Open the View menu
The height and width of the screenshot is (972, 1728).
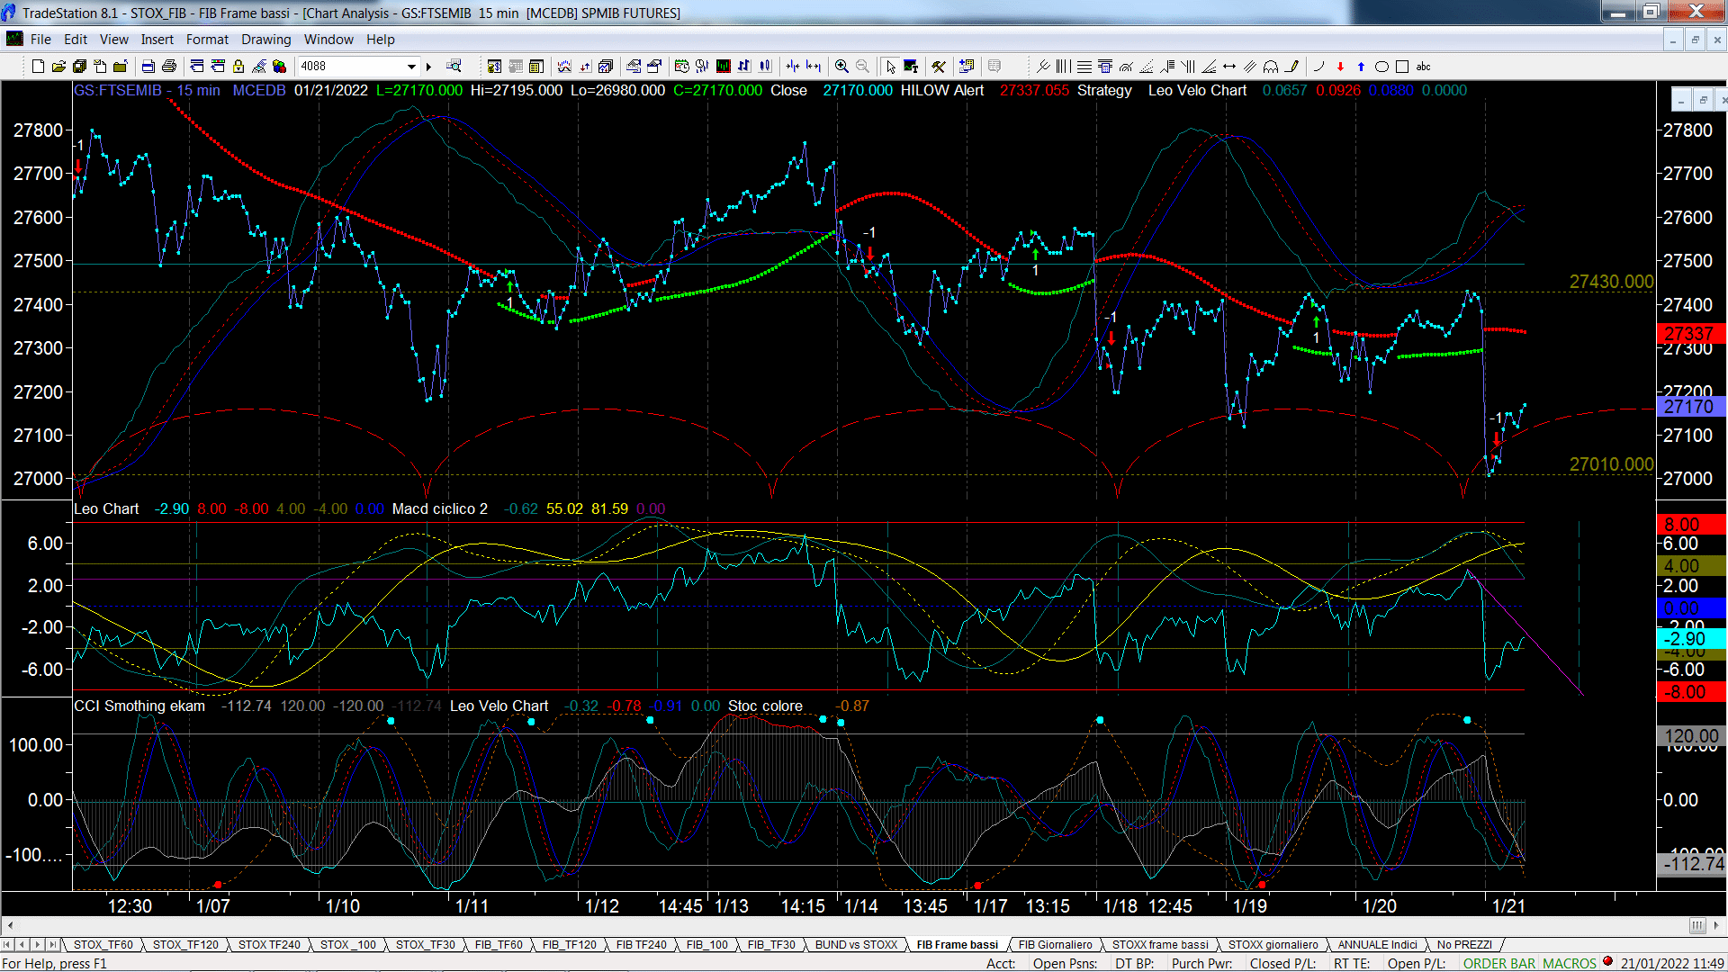coord(113,39)
